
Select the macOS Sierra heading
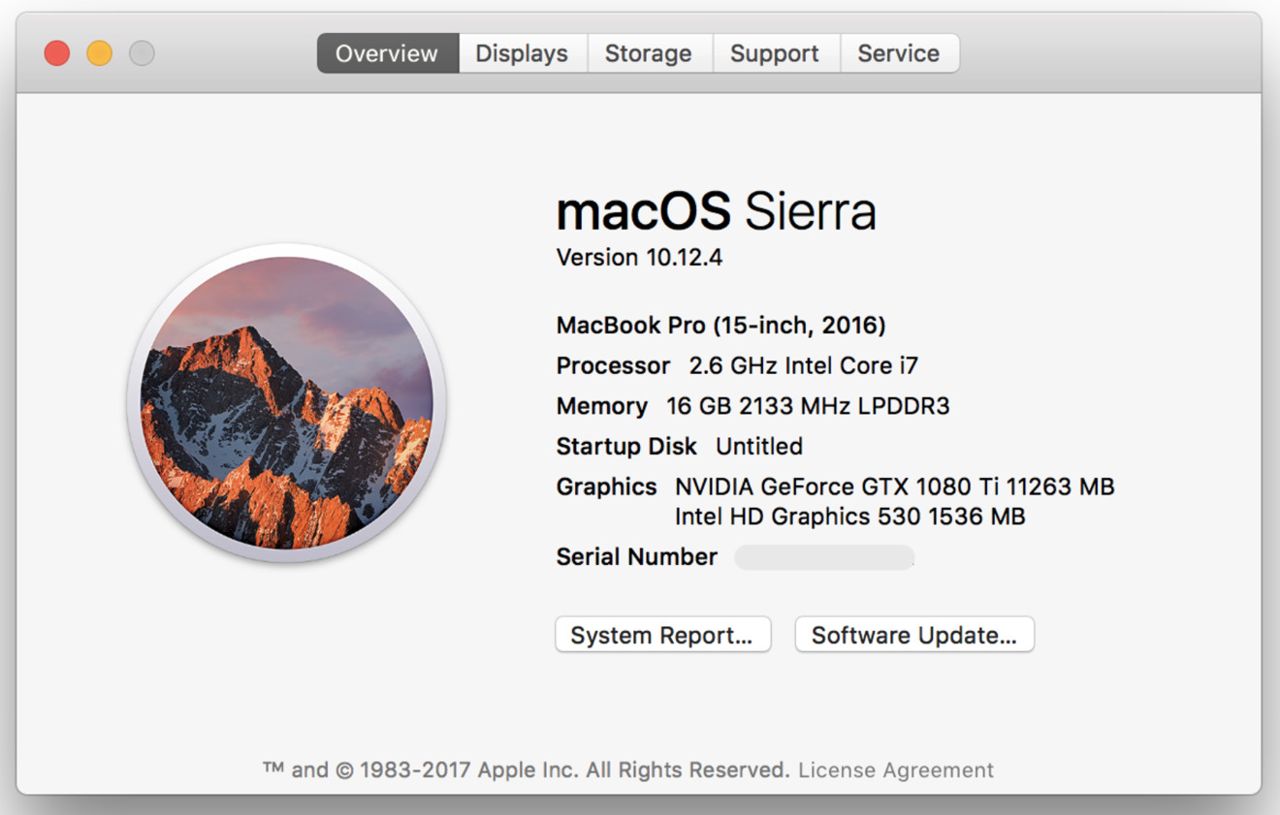pyautogui.click(x=716, y=211)
